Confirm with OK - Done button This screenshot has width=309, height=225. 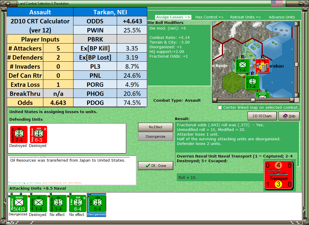coord(155,166)
